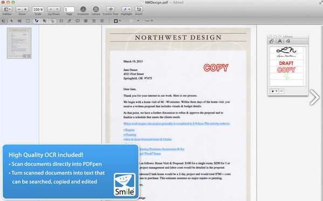The width and height of the screenshot is (323, 201).
Task: Zoom in with the plus button
Action: point(25,9)
